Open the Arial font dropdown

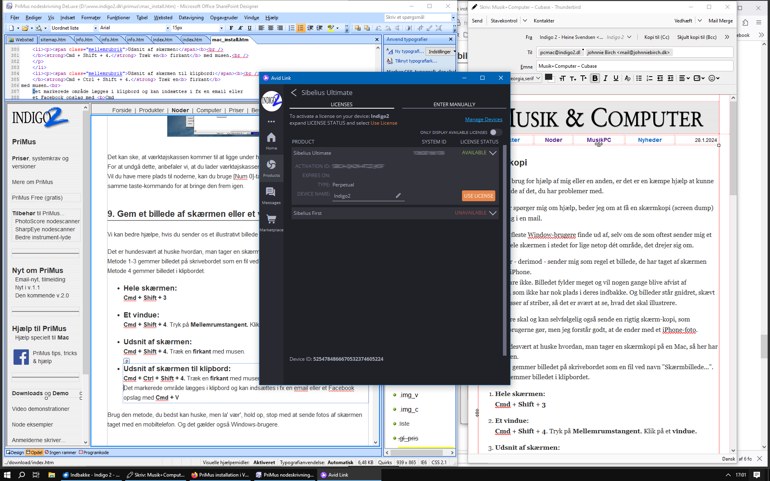(x=168, y=28)
